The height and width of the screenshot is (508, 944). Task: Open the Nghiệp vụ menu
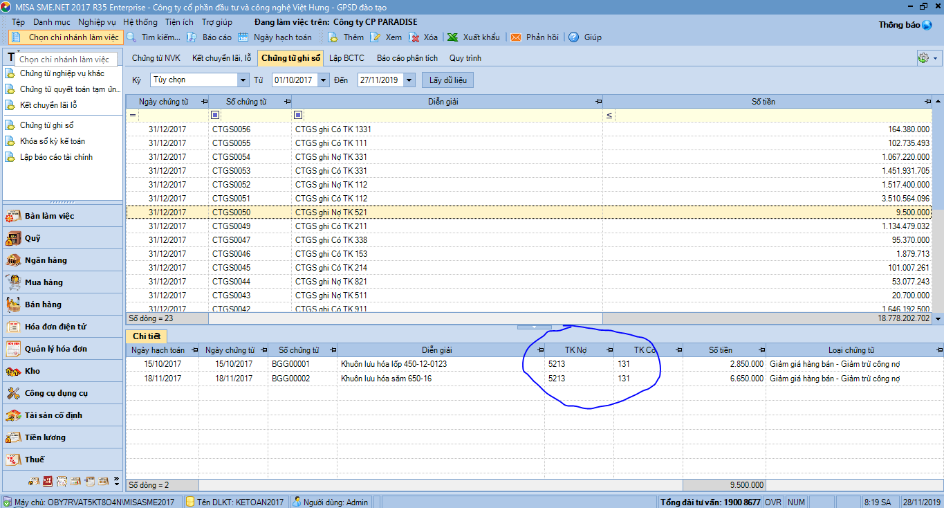coord(97,22)
